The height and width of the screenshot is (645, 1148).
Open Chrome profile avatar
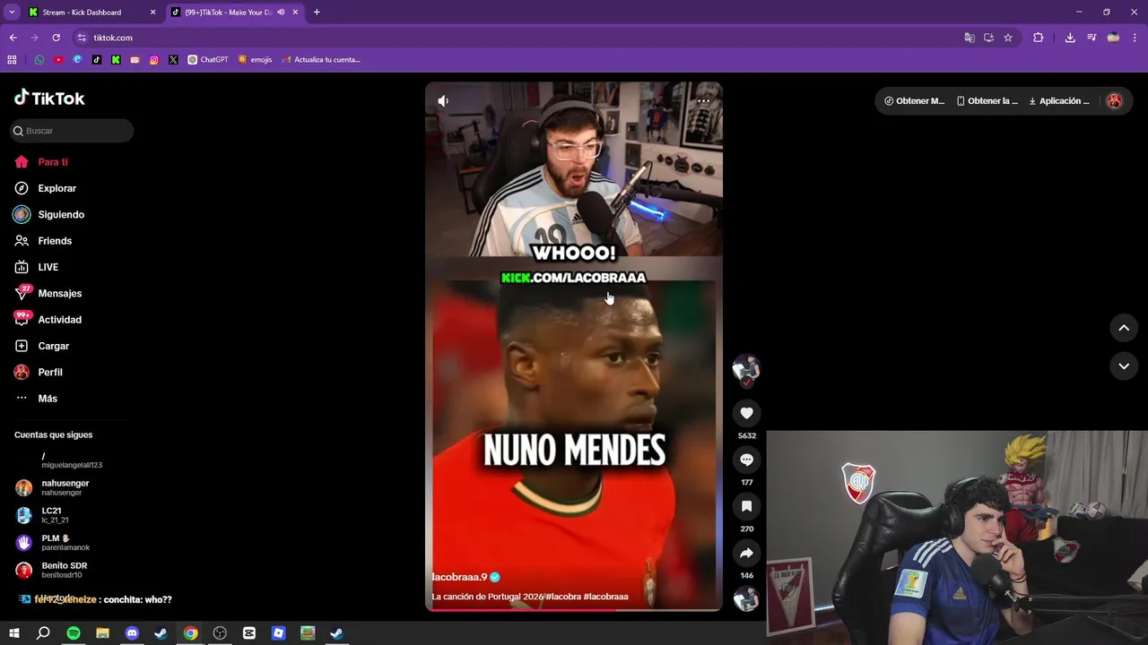point(1113,38)
